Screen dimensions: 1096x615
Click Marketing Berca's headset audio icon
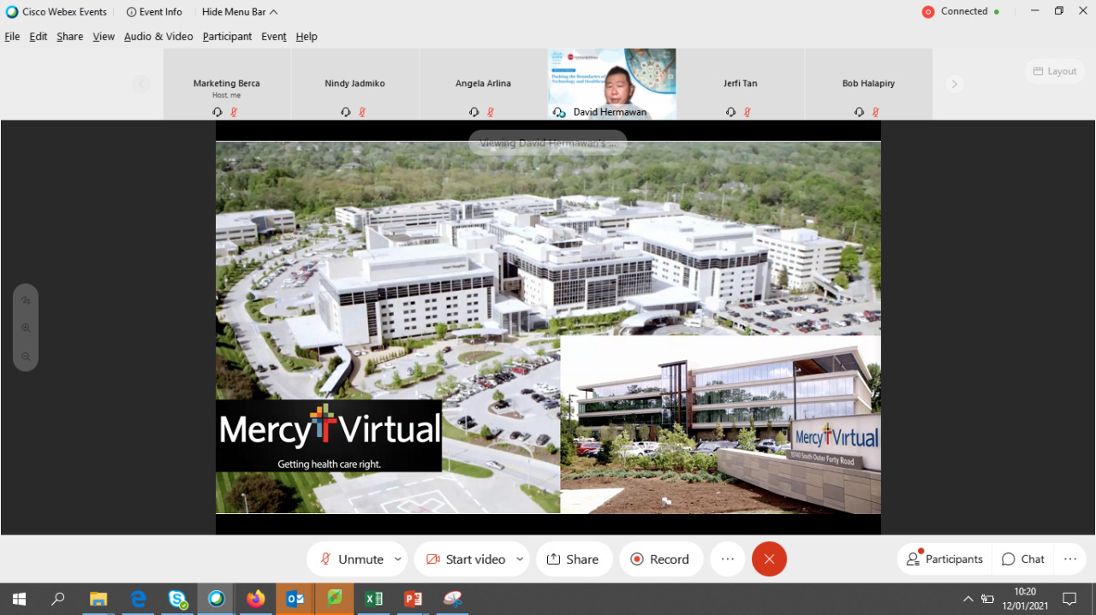[x=217, y=112]
